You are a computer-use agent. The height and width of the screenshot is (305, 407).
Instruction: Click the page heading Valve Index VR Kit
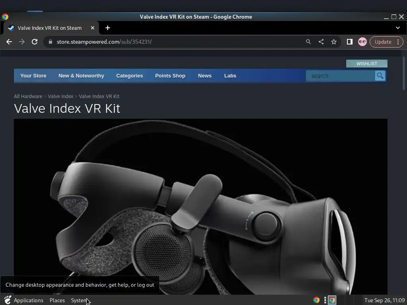click(x=67, y=108)
